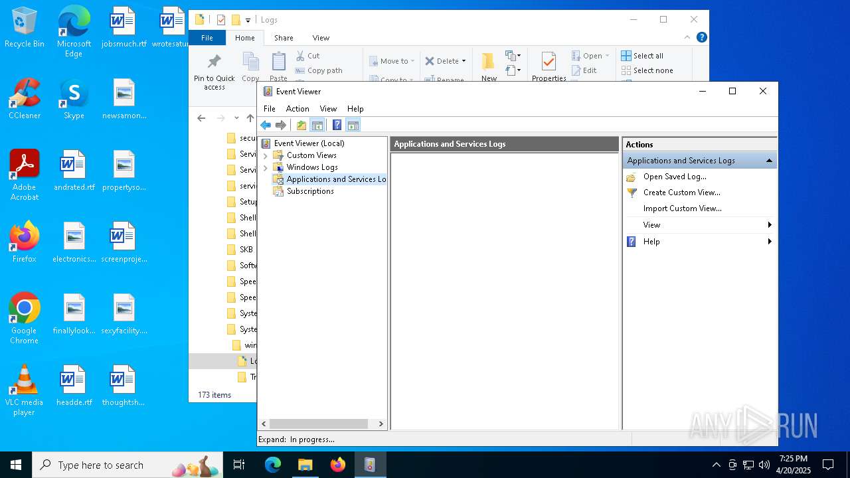Toggle Show/Hide Action Pane toolbar button
Screen dimensions: 850x478
tap(353, 125)
